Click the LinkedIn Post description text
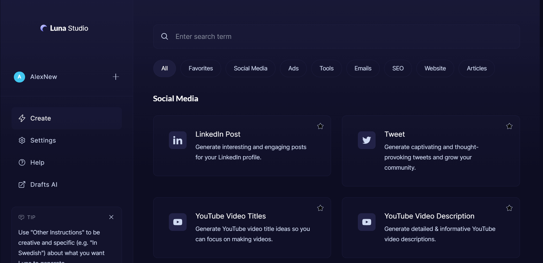This screenshot has width=543, height=263. [x=251, y=152]
